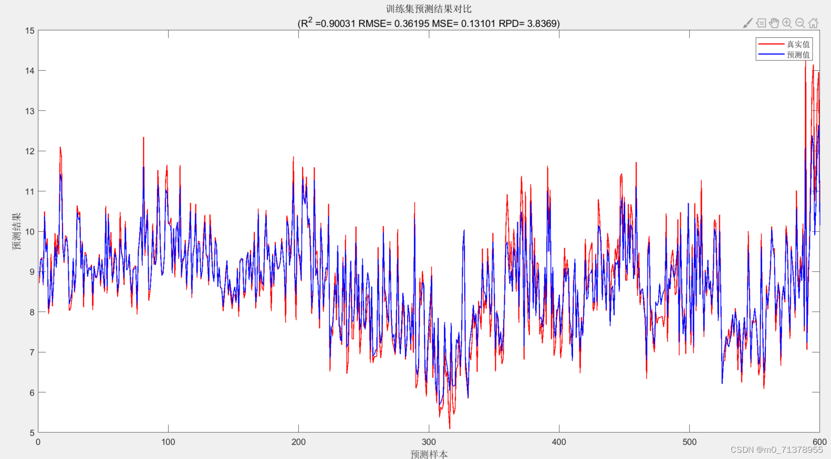
Task: Click the red line sample in legend
Action: pyautogui.click(x=771, y=44)
